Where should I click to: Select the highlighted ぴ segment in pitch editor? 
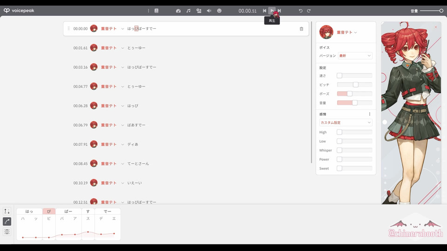point(49,211)
